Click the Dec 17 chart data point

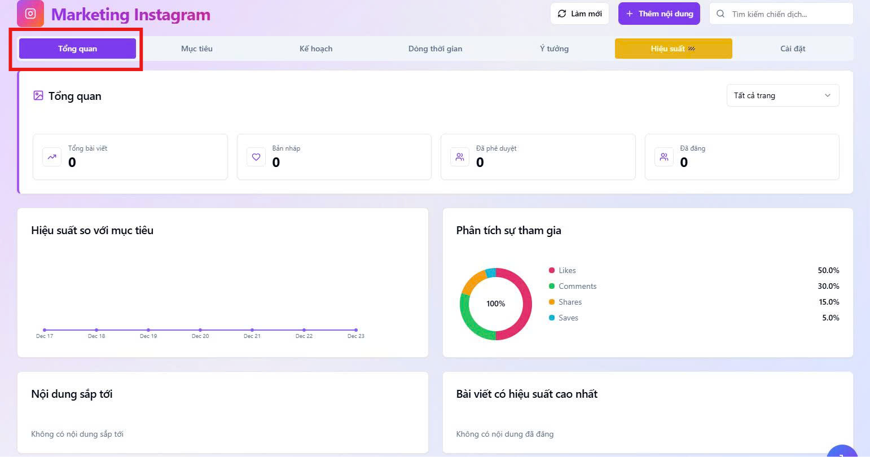45,330
